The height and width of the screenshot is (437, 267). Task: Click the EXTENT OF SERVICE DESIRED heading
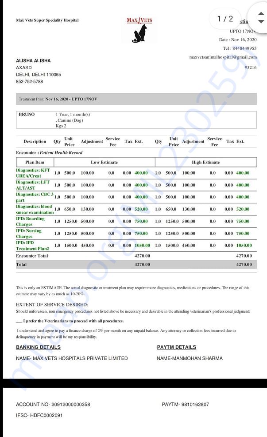tap(52, 305)
